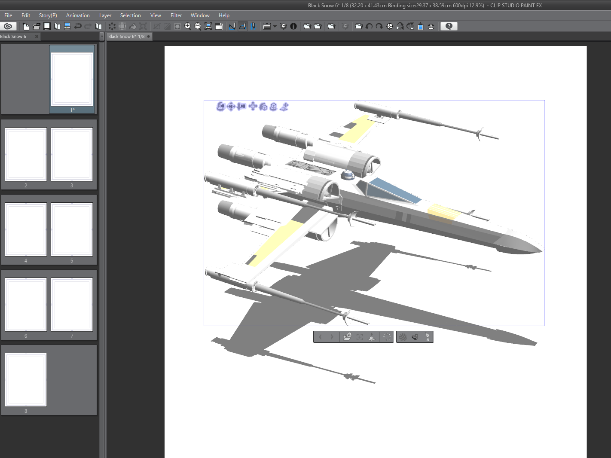Screen dimensions: 611x458
Task: Select page 1 thumbnail
Action: click(x=72, y=79)
